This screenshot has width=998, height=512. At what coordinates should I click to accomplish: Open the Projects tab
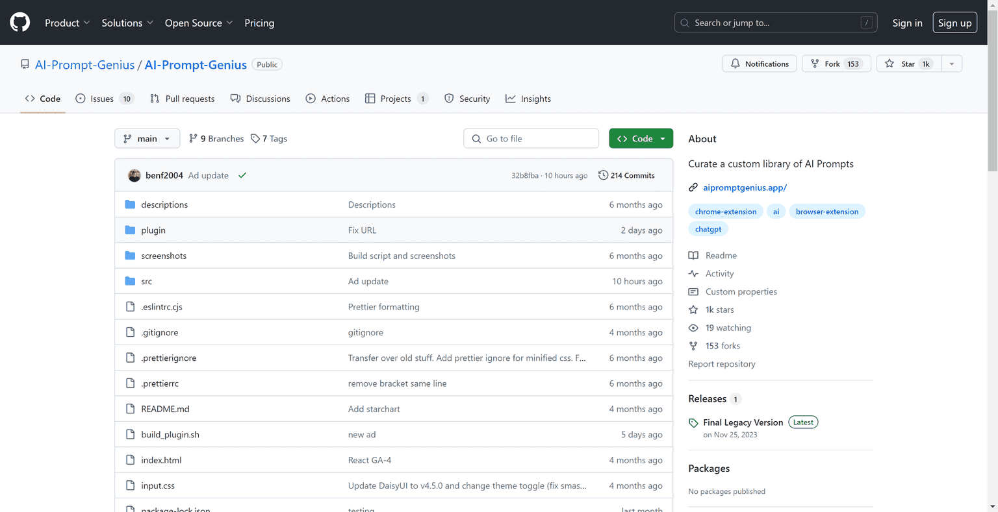coord(397,99)
